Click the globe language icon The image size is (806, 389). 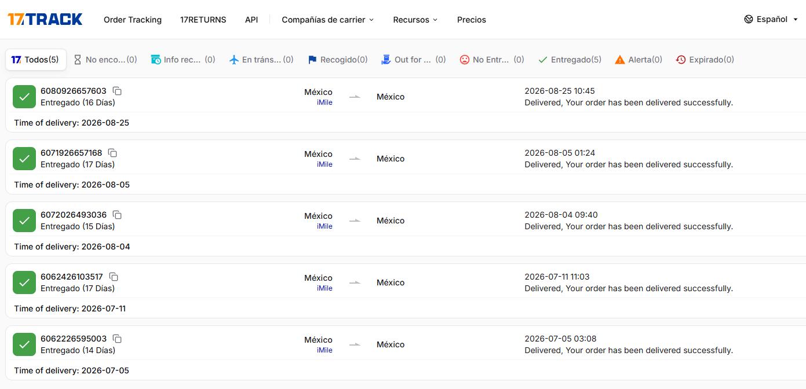click(749, 19)
